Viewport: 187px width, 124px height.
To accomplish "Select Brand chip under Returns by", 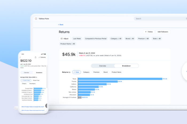I will (x=106, y=72).
